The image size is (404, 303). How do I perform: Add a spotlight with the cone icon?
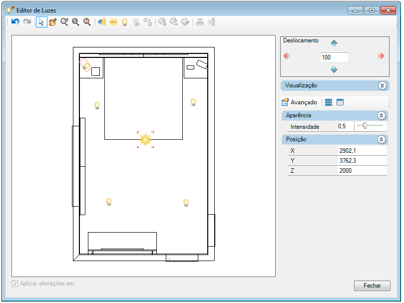[102, 22]
